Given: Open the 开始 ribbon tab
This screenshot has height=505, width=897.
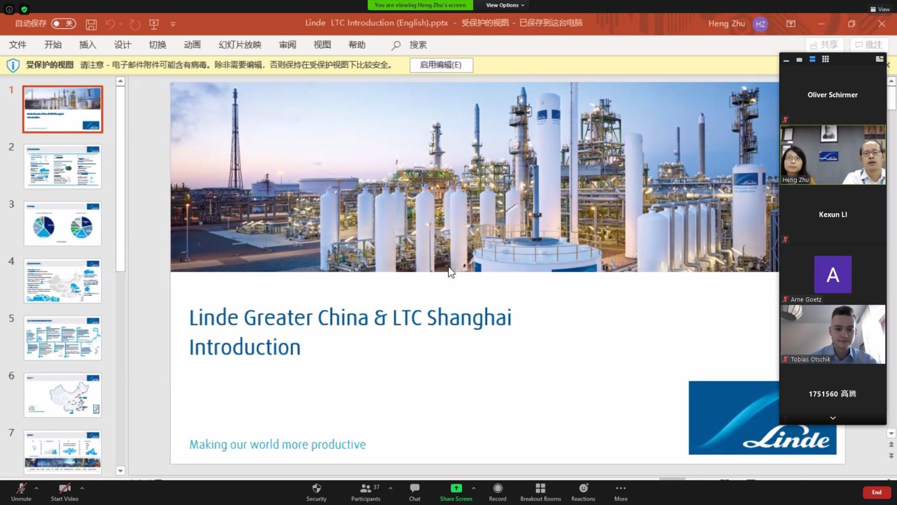Looking at the screenshot, I should coord(53,45).
